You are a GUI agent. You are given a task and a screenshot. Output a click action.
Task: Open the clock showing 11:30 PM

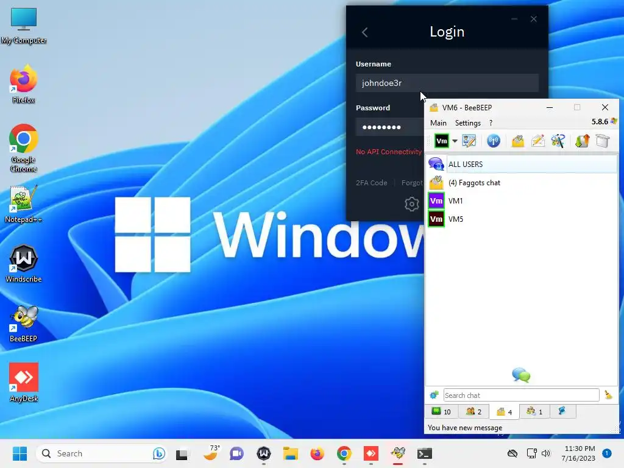coord(579,453)
